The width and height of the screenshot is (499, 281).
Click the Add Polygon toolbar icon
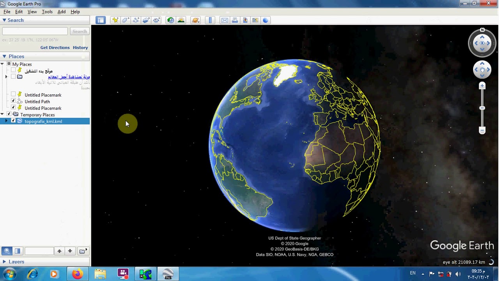(x=126, y=20)
